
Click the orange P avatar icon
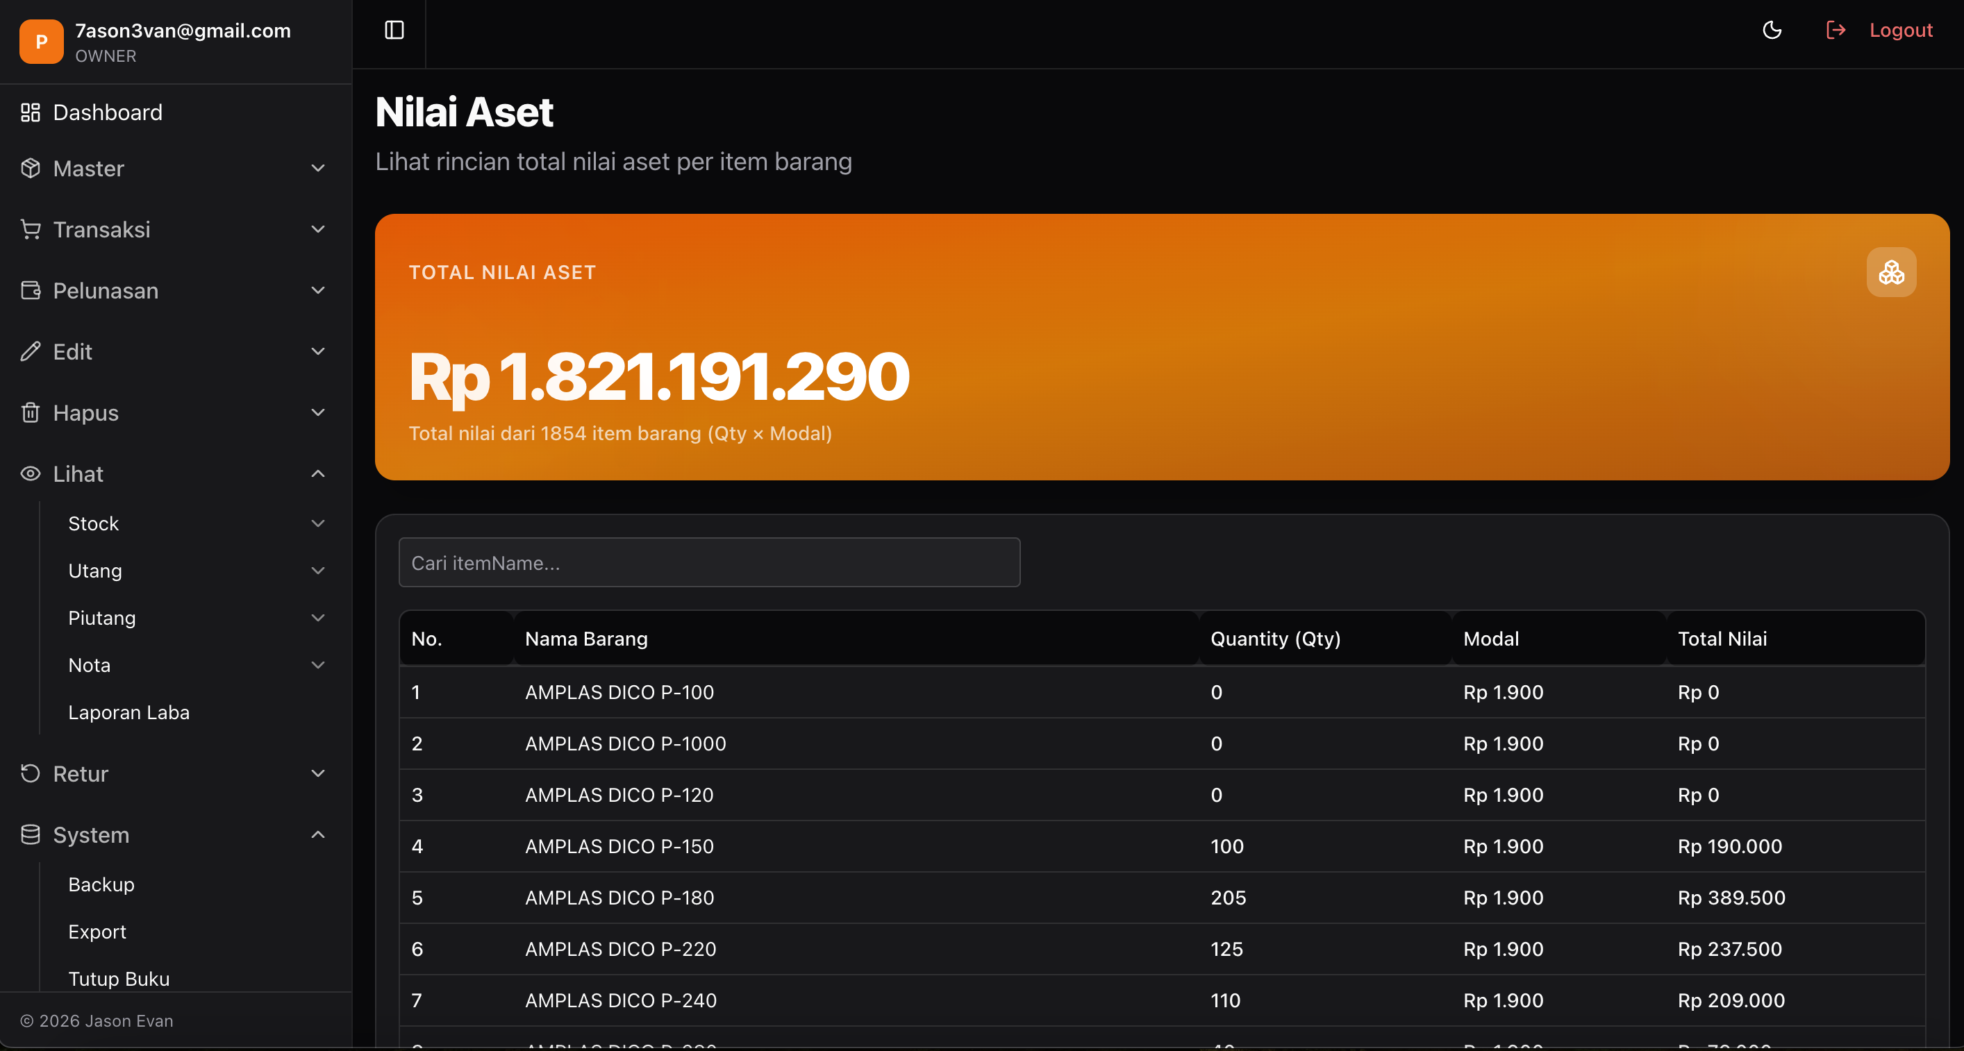point(41,42)
